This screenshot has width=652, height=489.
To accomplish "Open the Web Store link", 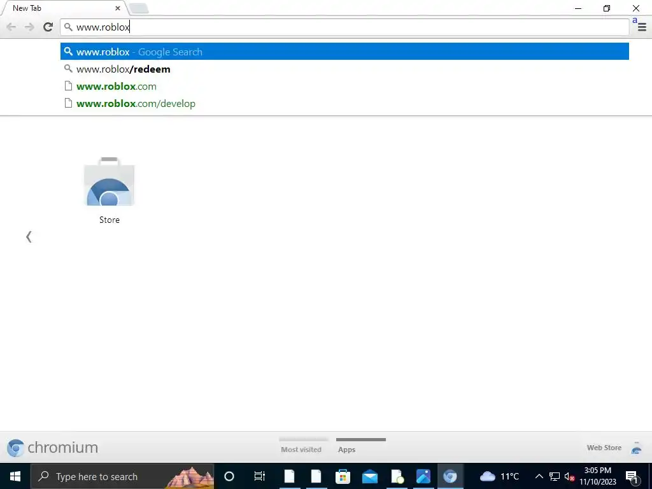I will (x=604, y=448).
